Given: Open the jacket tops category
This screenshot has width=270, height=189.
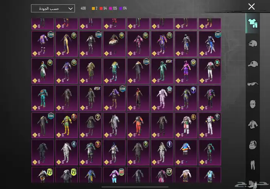Looking at the screenshot, I should tap(253, 124).
